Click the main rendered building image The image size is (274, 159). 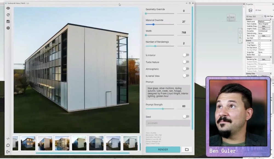(76, 70)
